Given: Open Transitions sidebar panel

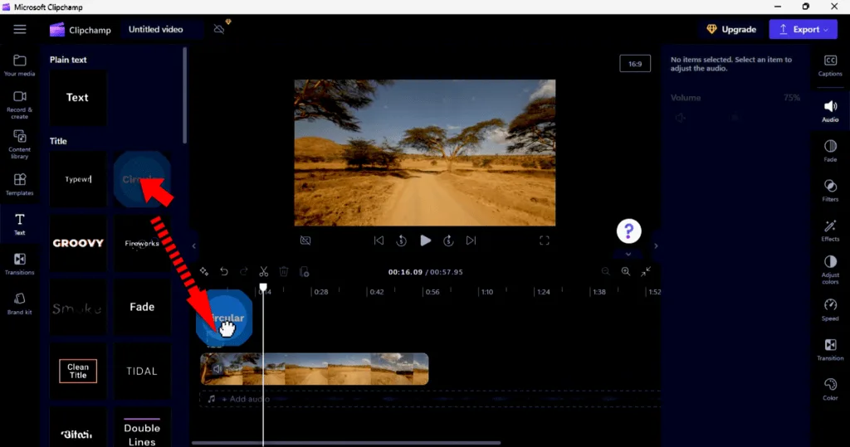Looking at the screenshot, I should pos(20,264).
